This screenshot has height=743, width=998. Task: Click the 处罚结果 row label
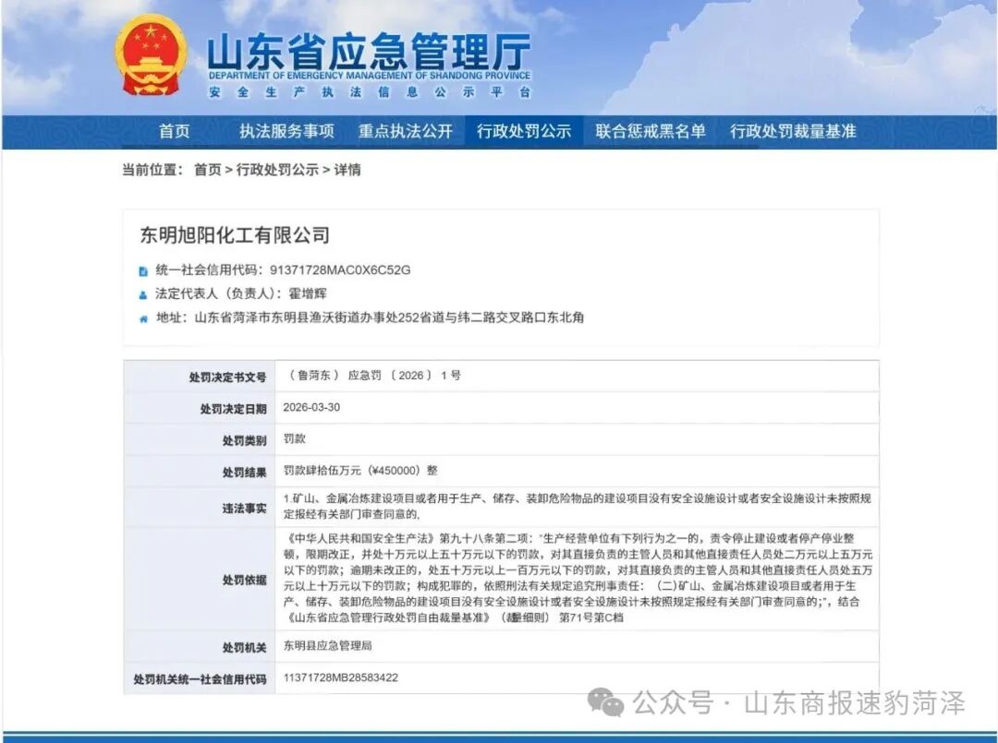click(244, 473)
